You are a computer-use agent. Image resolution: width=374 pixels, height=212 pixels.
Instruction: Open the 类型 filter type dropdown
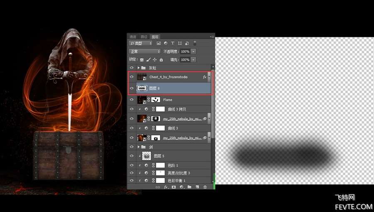point(140,43)
